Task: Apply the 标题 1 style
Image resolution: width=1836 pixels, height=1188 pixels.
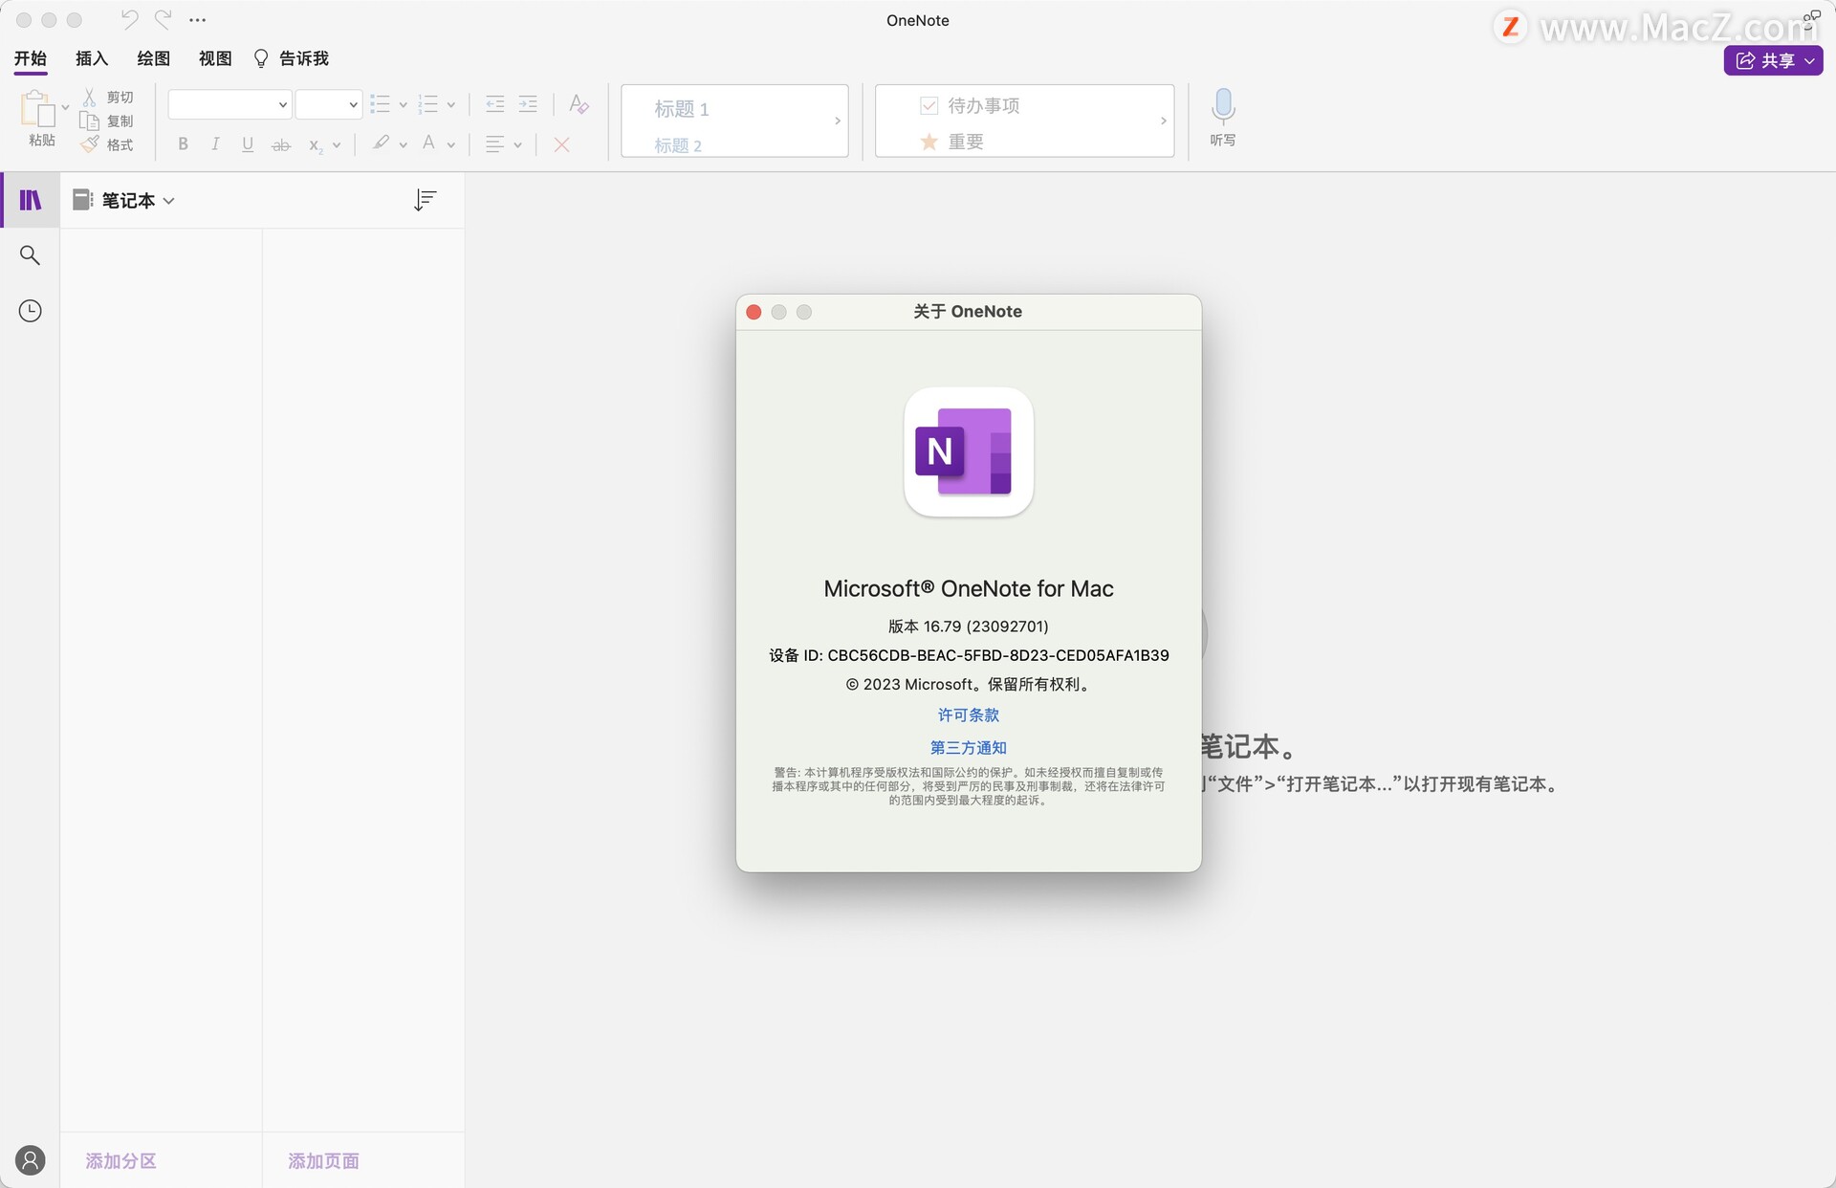Action: click(682, 108)
